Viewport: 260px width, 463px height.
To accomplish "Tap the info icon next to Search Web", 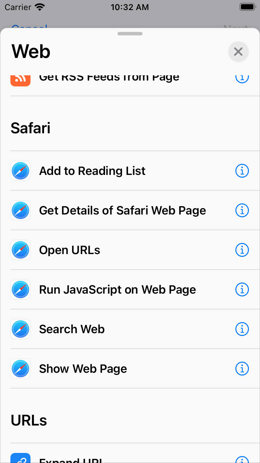I will click(x=242, y=329).
